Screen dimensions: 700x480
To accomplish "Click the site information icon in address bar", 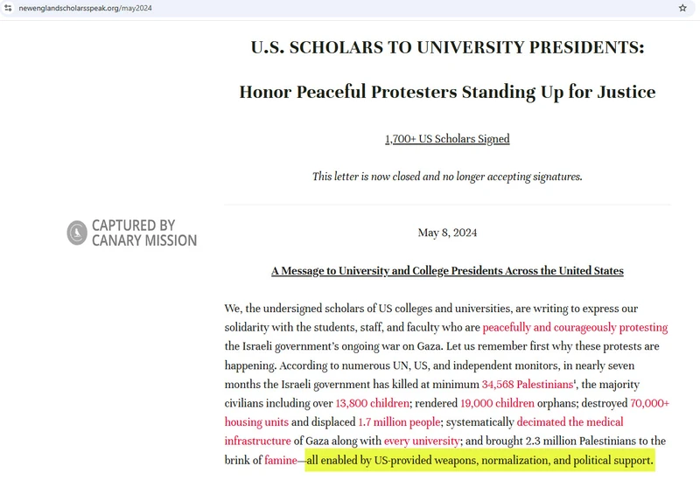I will tap(8, 7).
